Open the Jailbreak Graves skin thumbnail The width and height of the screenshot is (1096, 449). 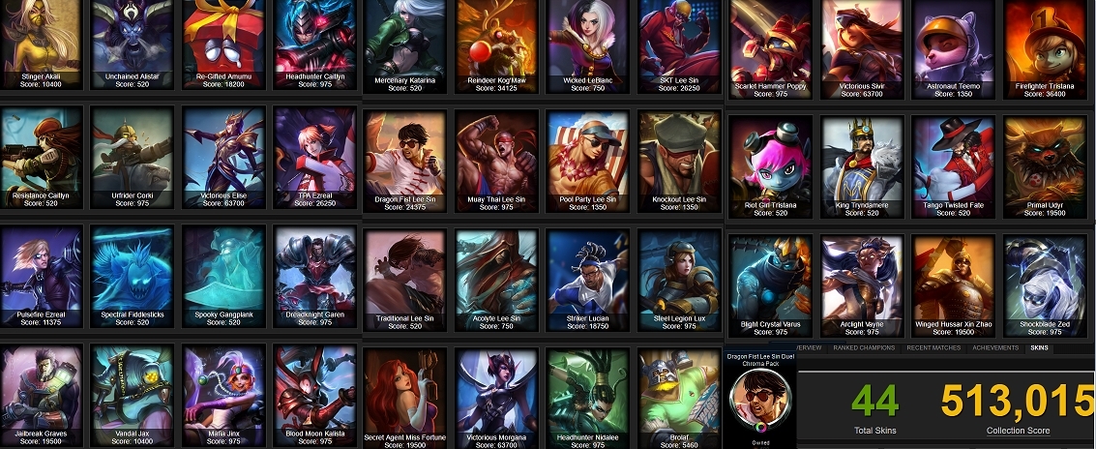pyautogui.click(x=42, y=396)
